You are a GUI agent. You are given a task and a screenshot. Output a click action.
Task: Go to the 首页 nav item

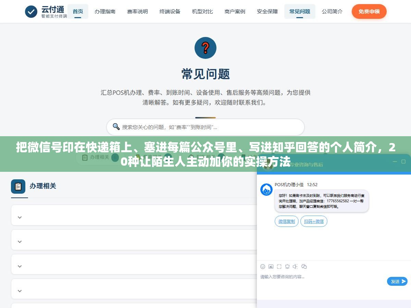point(78,11)
